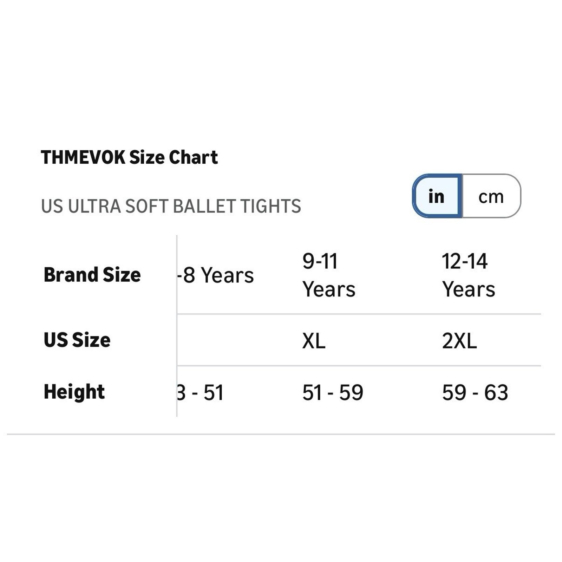Click the 9-11 Years brand size cell
This screenshot has height=562, width=562.
329,275
